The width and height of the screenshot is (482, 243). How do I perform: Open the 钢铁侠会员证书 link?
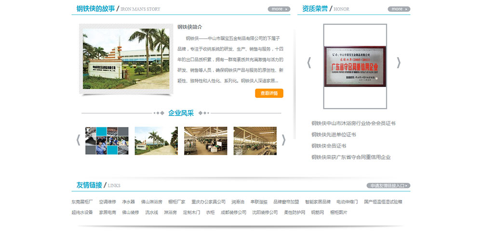(x=329, y=146)
